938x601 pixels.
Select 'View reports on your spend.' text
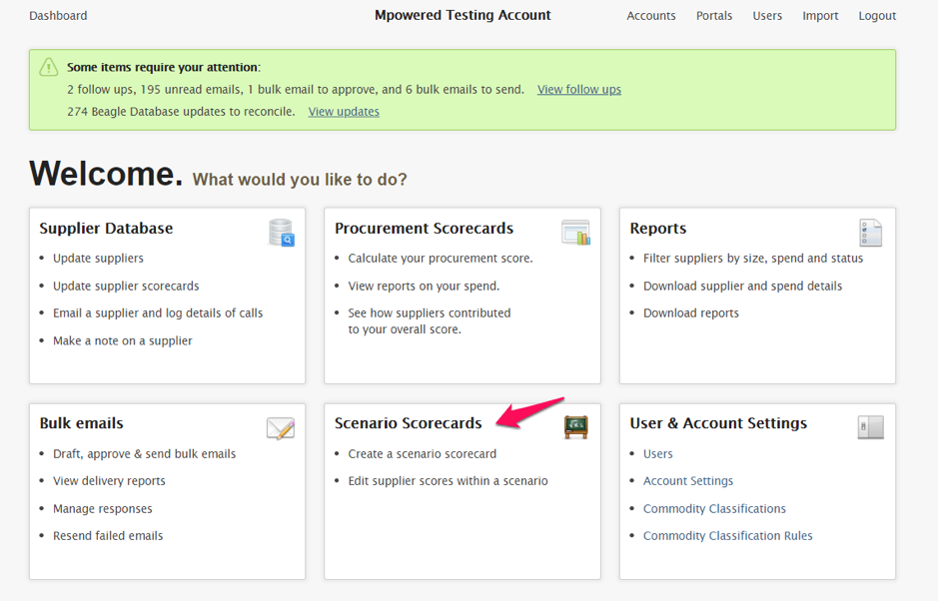pos(424,286)
